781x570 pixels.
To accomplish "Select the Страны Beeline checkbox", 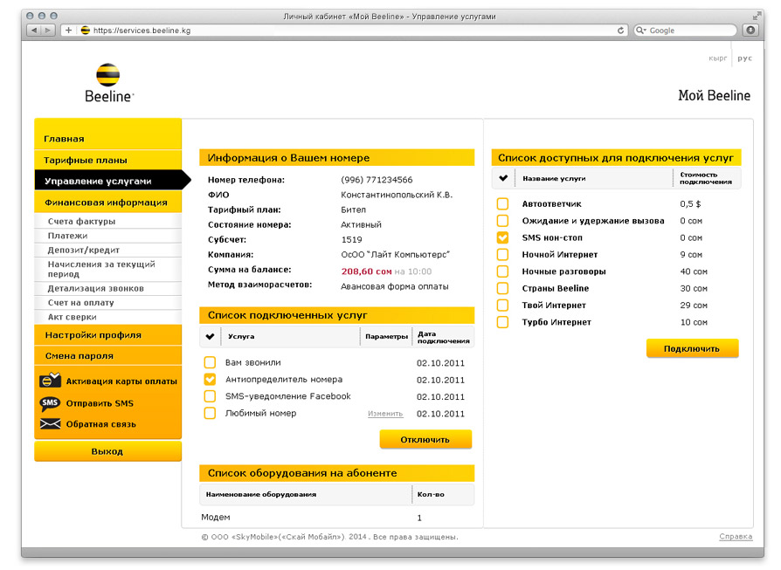I will (x=503, y=288).
